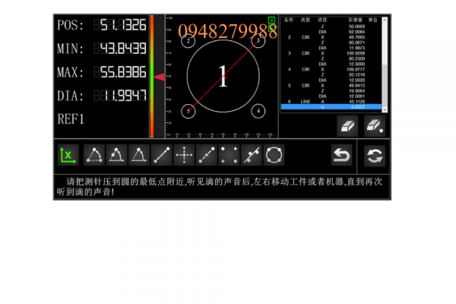Click the value 20.1219 in the table
This screenshot has height=304, width=456.
coord(357,74)
